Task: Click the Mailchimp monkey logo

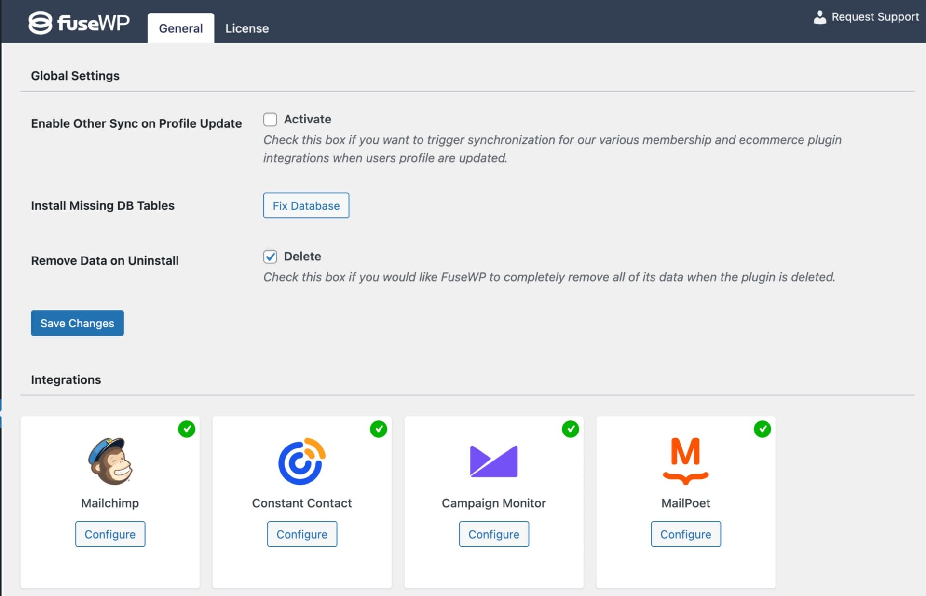Action: click(x=110, y=461)
